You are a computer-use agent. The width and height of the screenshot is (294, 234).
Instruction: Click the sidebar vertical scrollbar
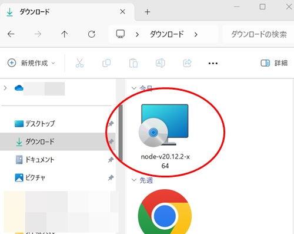pyautogui.click(x=121, y=133)
